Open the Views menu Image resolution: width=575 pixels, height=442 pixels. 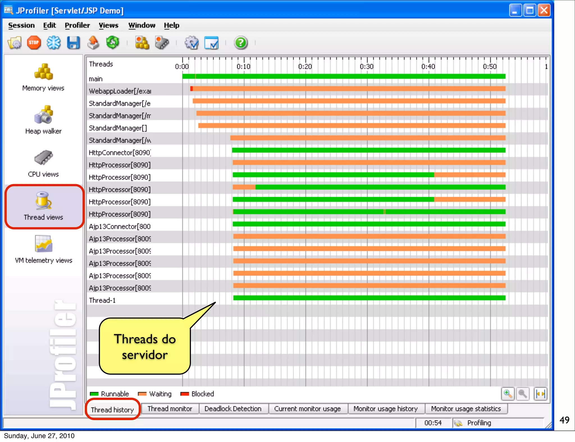[x=108, y=25]
